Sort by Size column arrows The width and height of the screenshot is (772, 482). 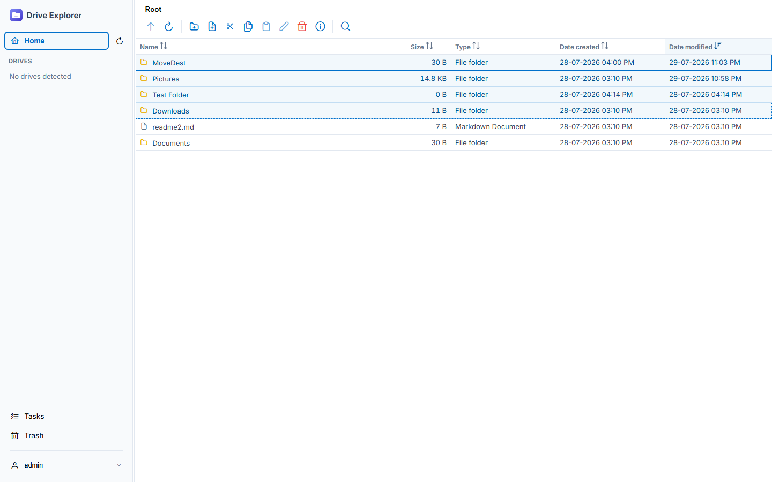tap(429, 46)
